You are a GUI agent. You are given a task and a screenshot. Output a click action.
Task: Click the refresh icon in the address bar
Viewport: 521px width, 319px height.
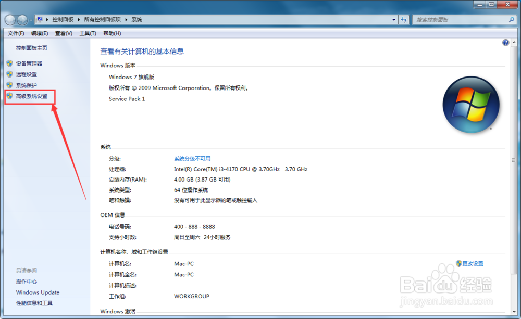(404, 19)
